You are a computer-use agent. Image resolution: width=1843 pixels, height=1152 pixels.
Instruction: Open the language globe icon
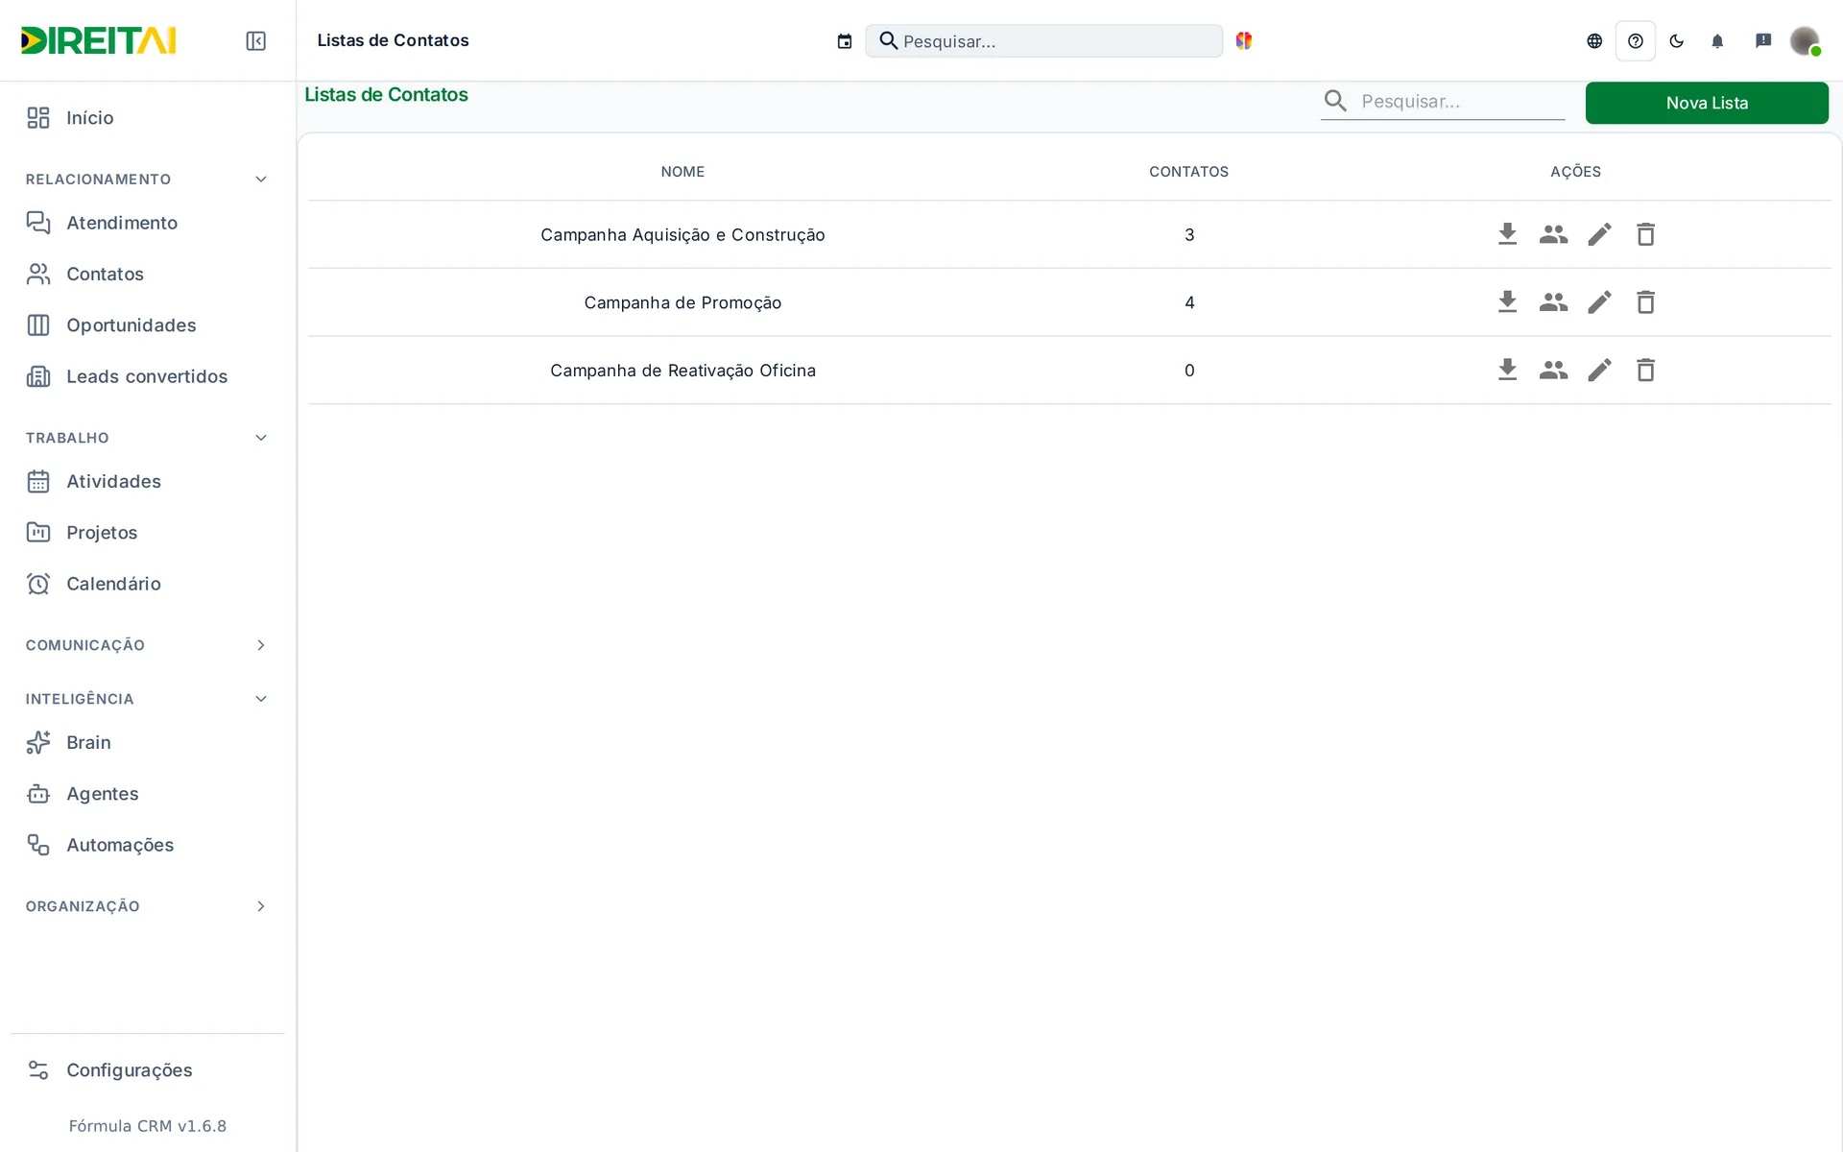1594,41
